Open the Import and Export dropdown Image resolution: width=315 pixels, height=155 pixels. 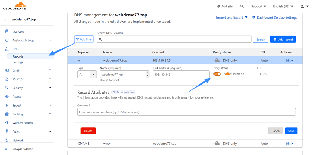click(x=232, y=18)
